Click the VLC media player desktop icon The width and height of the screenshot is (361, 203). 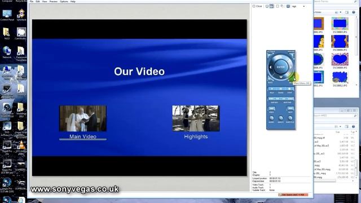tap(21, 148)
